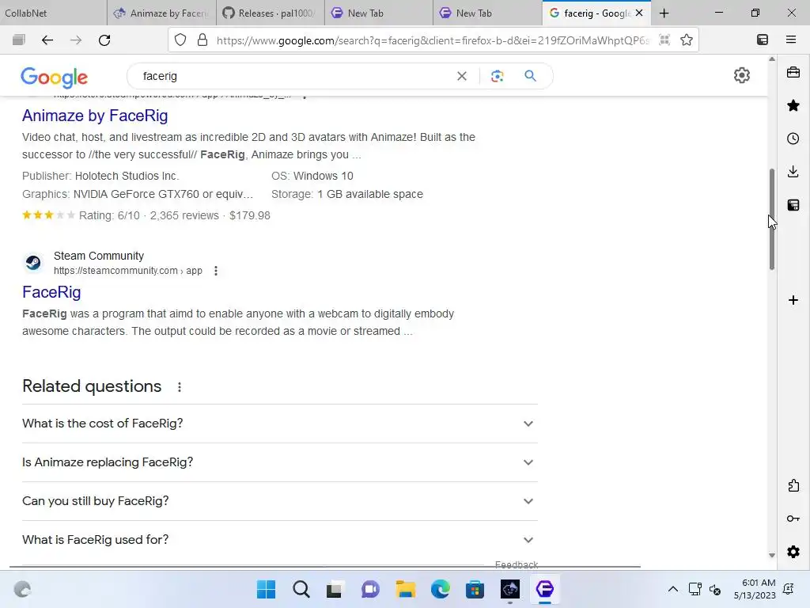Open more options for Steam Community result
The image size is (810, 608).
(x=216, y=271)
